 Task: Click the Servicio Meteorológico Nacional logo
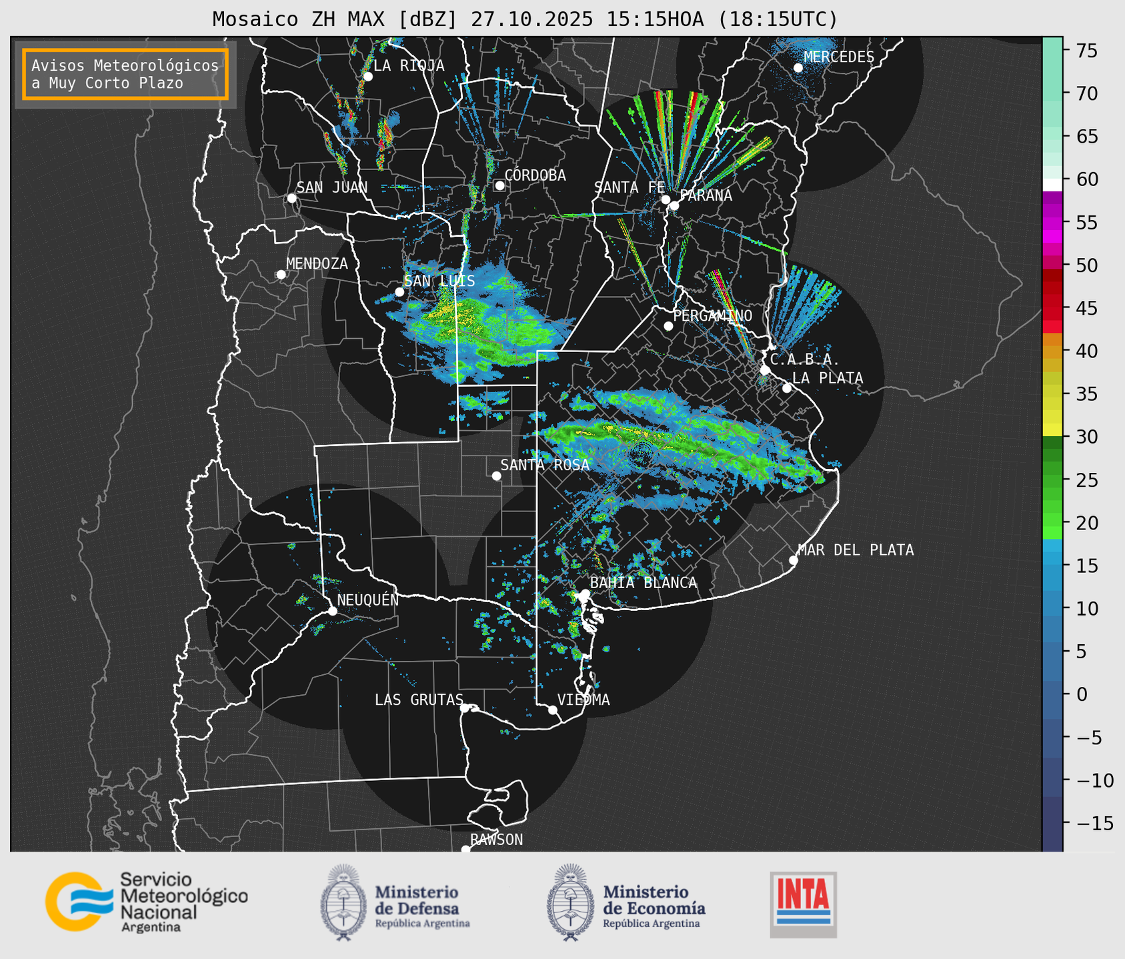pos(145,902)
